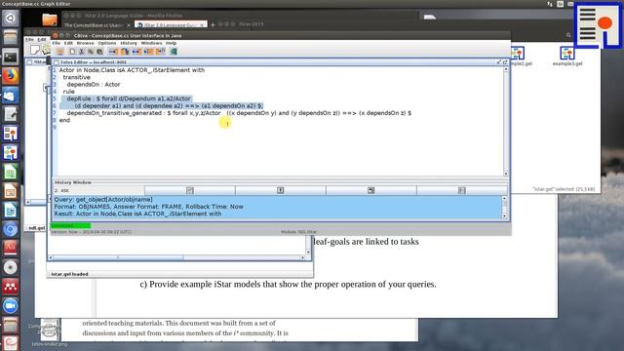Screen dimensions: 624x351
Task: Click Telos Editor scrollbar down arrow
Action: click(506, 174)
